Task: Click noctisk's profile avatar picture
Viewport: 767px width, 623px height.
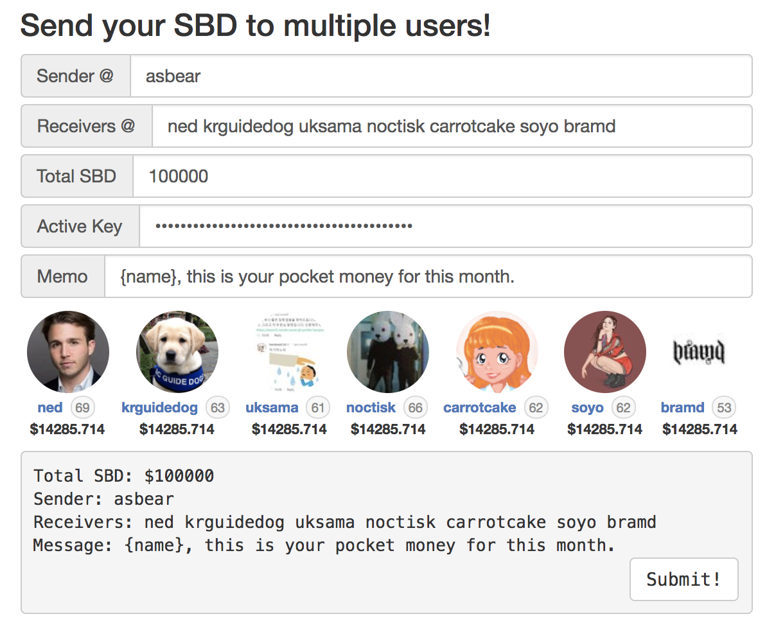Action: [387, 352]
